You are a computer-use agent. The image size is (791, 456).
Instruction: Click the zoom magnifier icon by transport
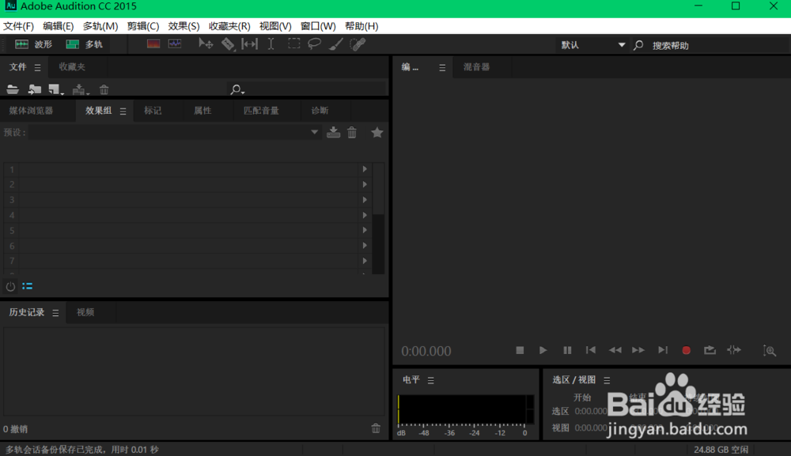click(770, 351)
